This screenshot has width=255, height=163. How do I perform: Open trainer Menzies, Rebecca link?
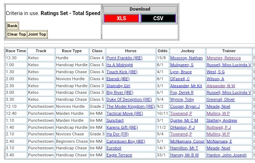[x=224, y=58]
